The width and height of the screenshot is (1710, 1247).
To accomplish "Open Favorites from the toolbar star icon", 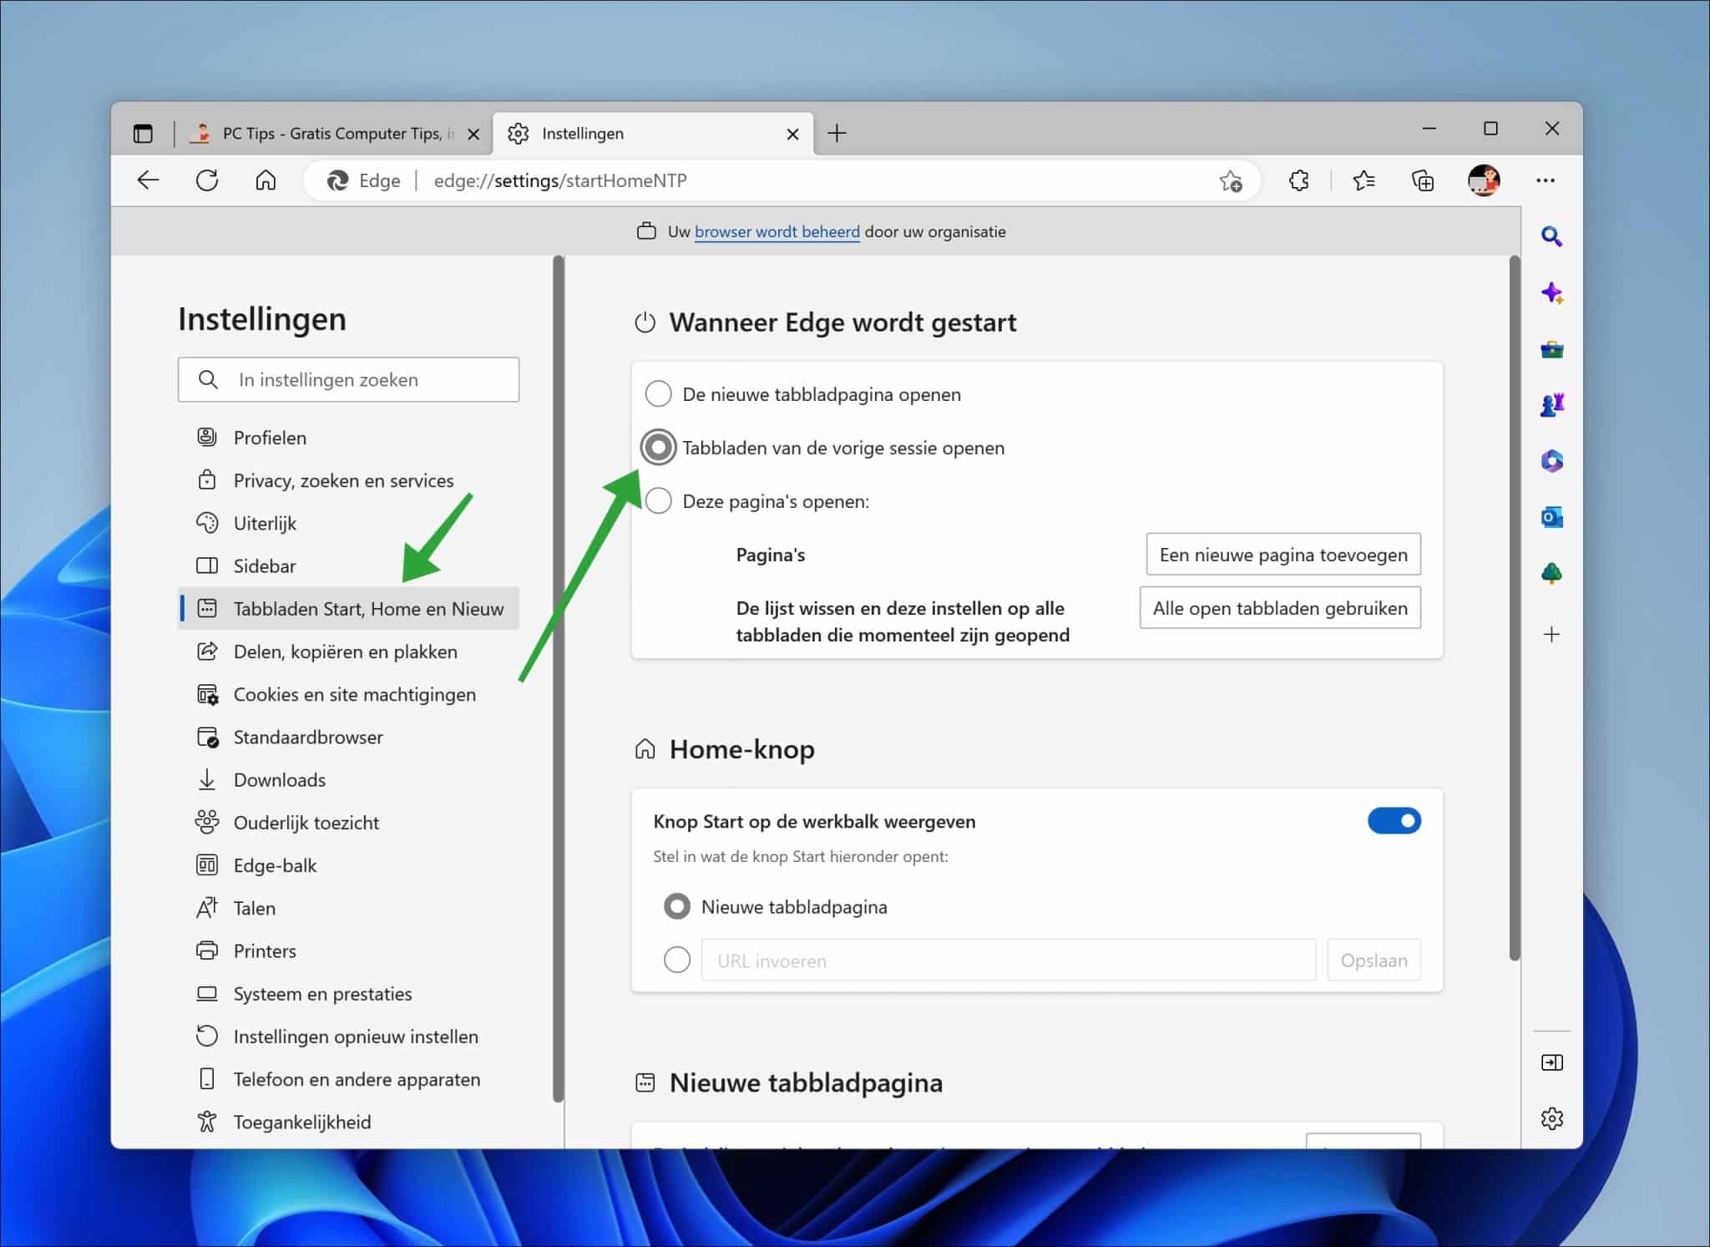I will [1364, 180].
